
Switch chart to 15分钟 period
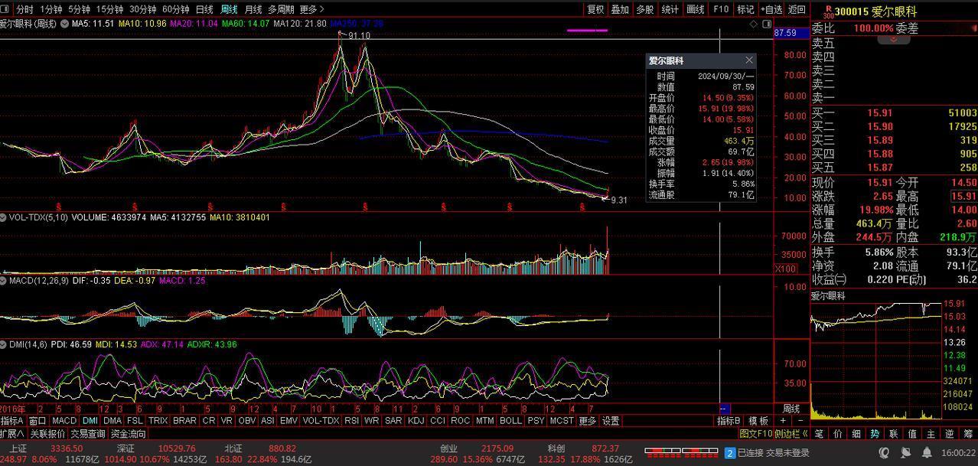(109, 9)
